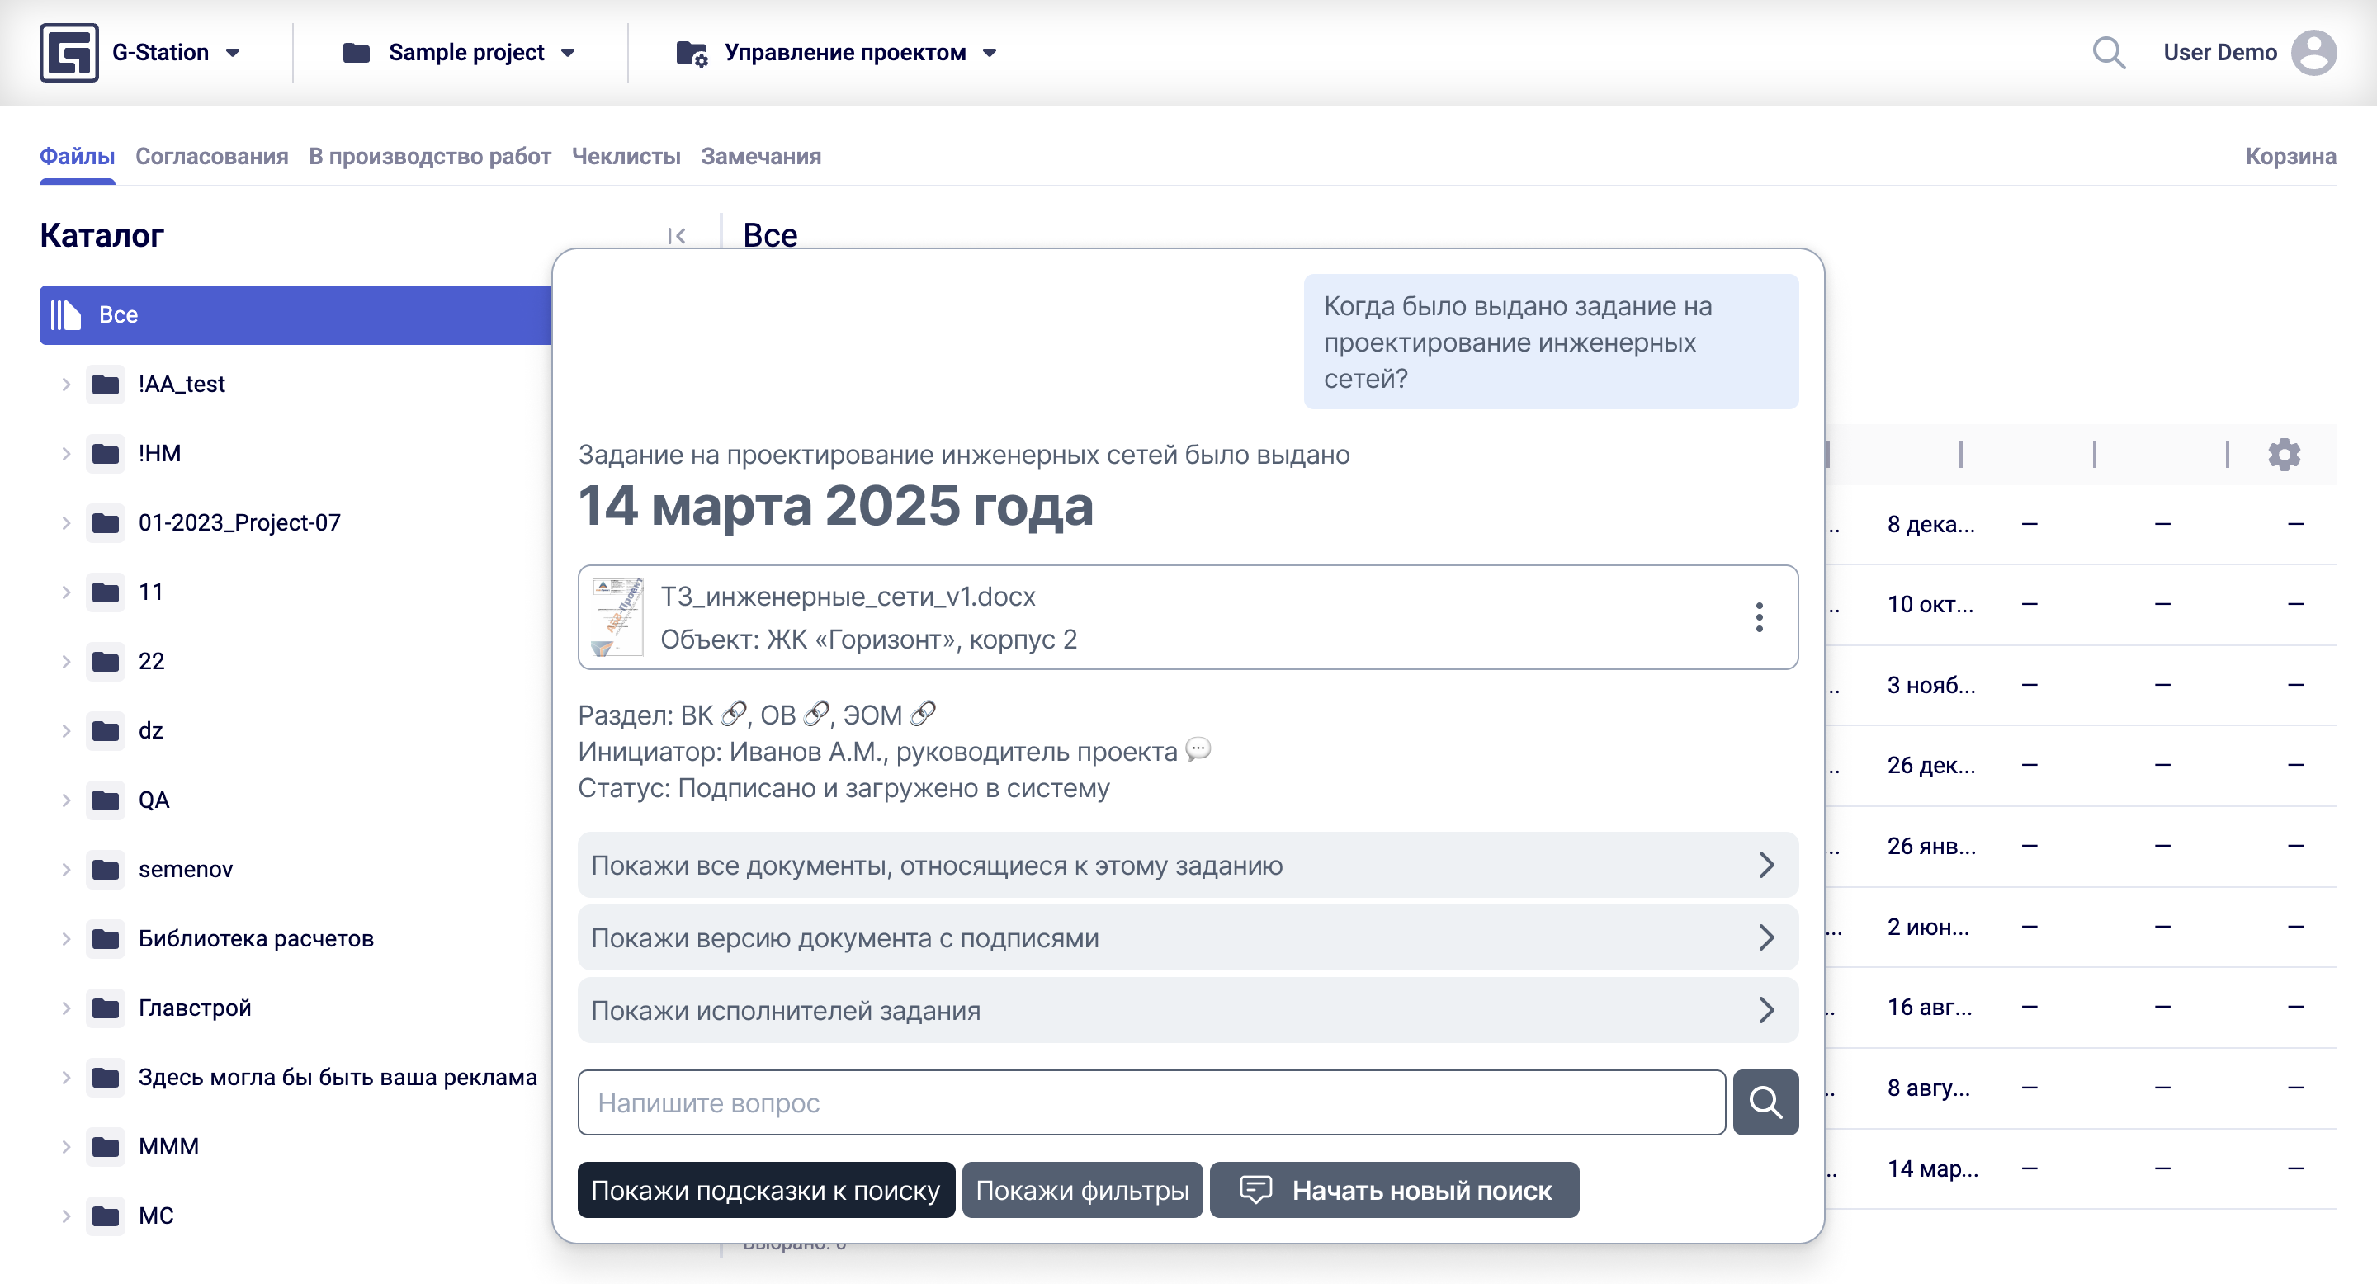Click the G-Station logo icon
This screenshot has height=1284, width=2377.
(x=69, y=53)
